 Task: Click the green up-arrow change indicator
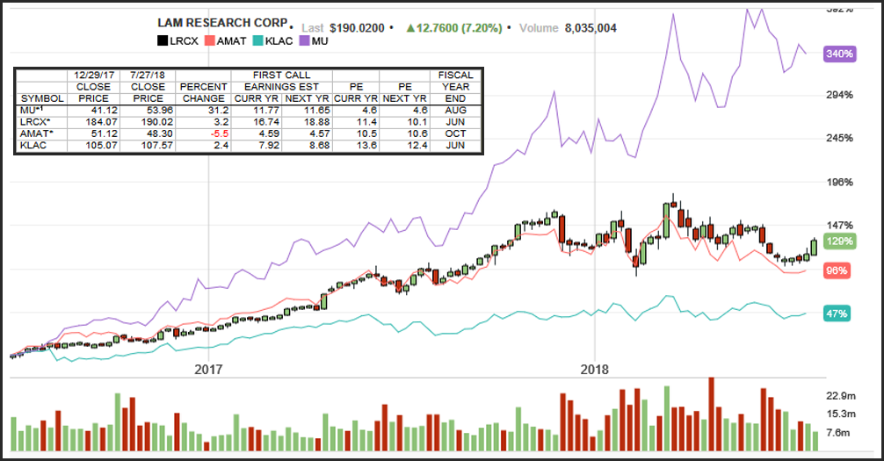pyautogui.click(x=410, y=28)
